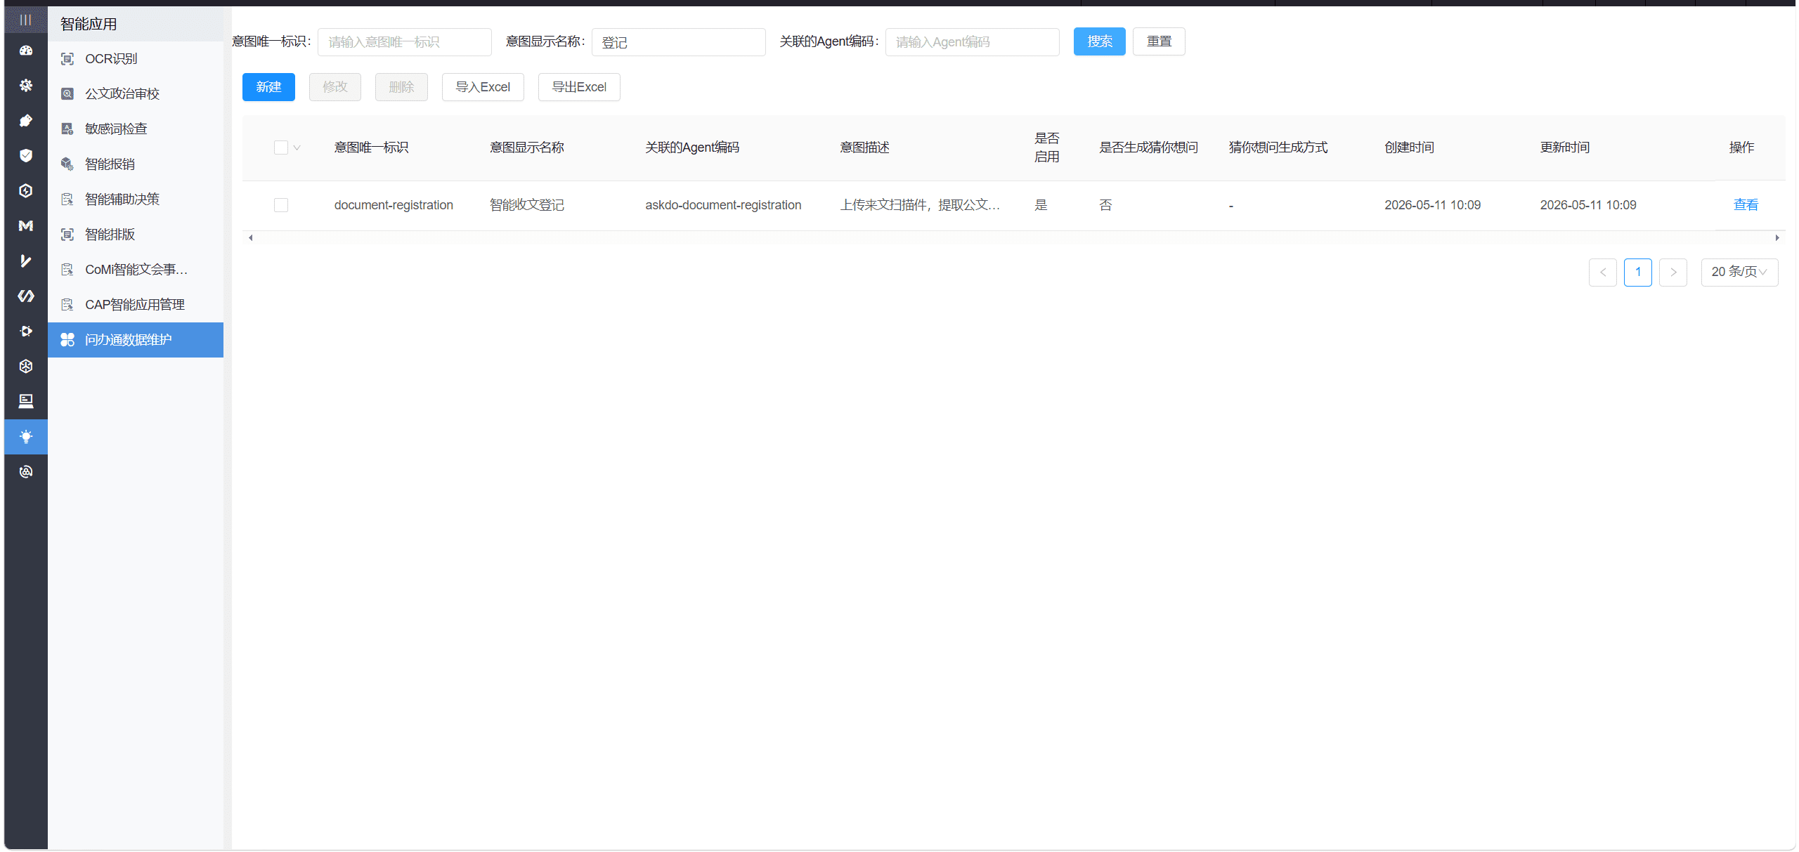
Task: Open the connector node icon below code icon
Action: coord(26,331)
